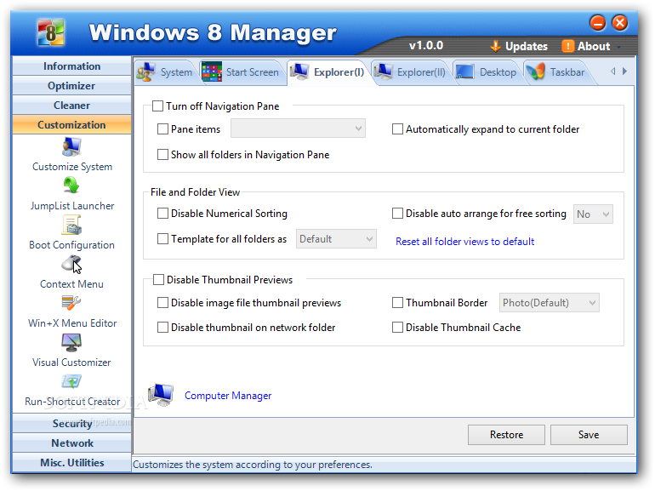This screenshot has height=491, width=655.
Task: Check the Pane items option
Action: (x=163, y=129)
